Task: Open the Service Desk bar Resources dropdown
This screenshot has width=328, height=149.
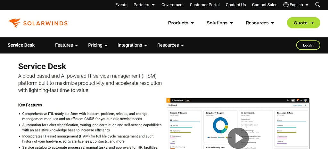Action: point(170,45)
